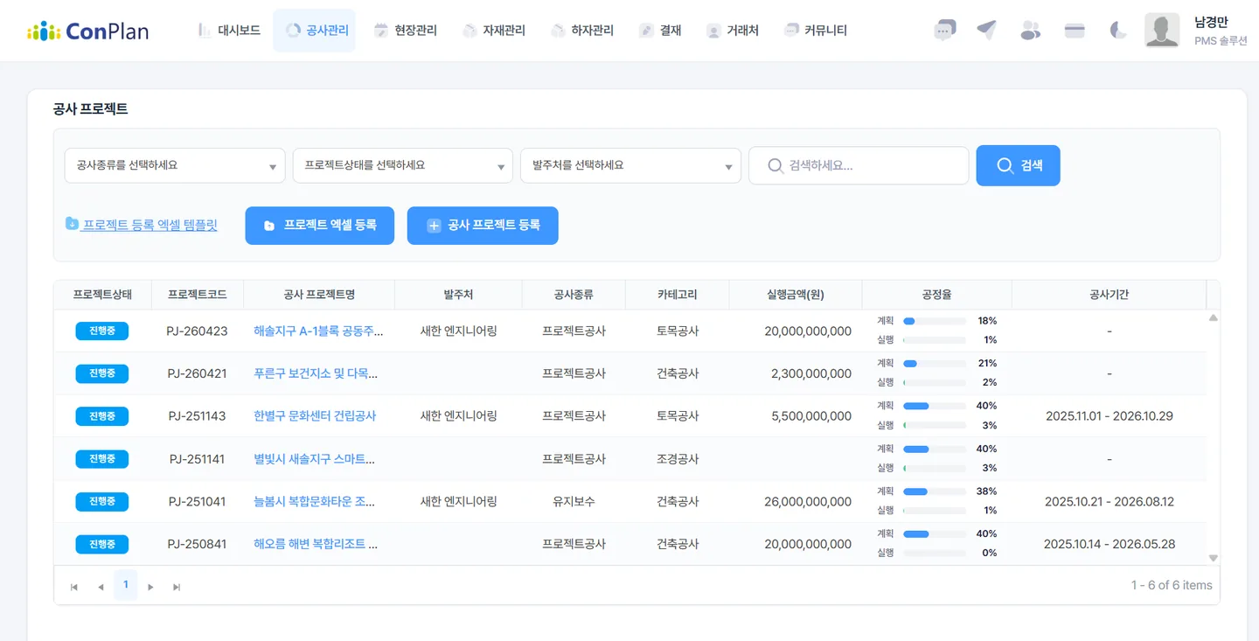
Task: Toggle dark mode moon icon
Action: [1118, 31]
